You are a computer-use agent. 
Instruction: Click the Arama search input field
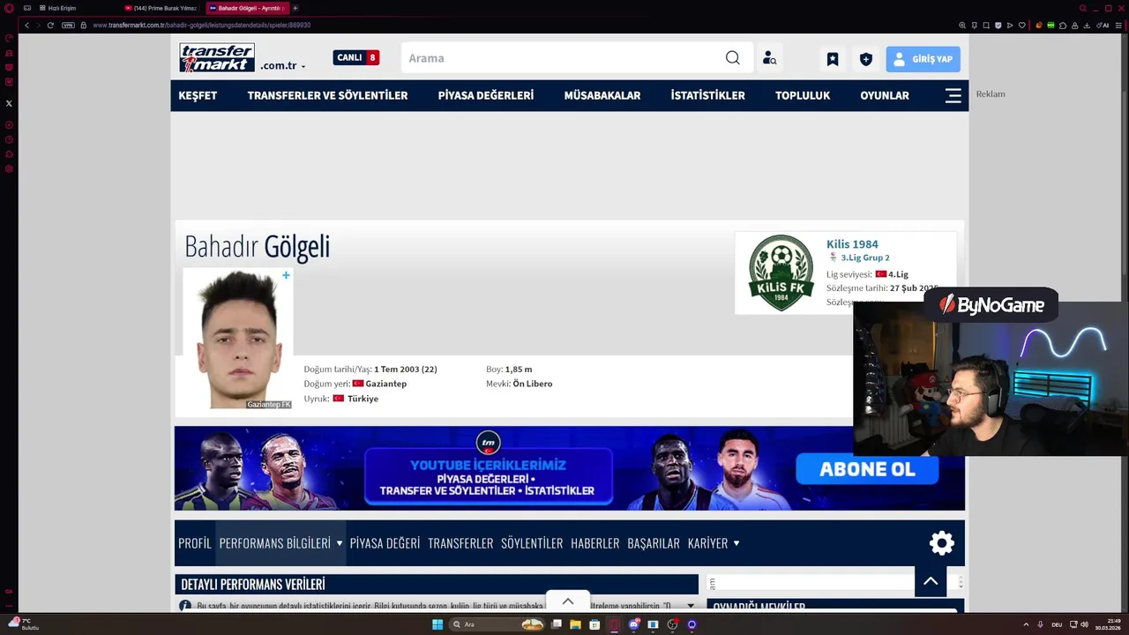[564, 58]
